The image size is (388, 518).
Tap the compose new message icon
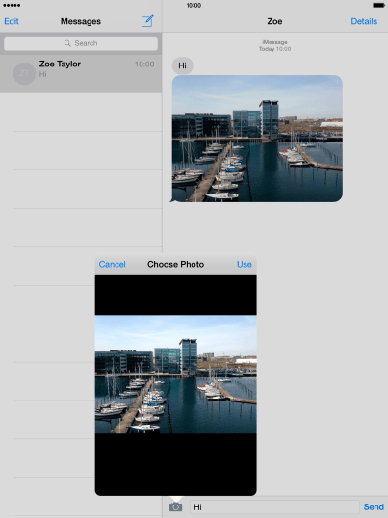(147, 21)
